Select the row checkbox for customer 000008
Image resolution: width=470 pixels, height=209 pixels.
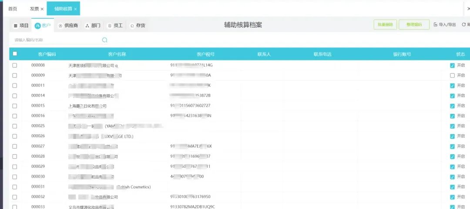[15, 65]
